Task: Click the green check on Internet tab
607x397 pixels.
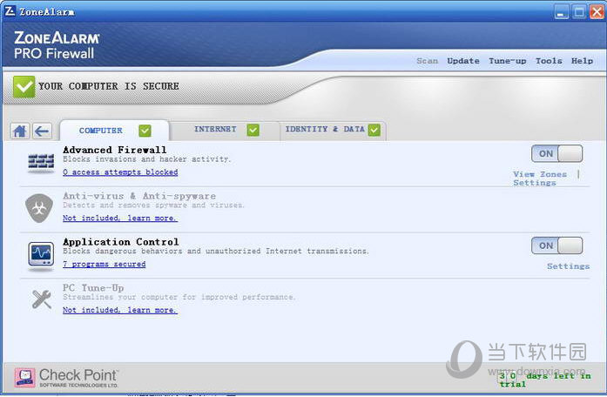Action: point(253,130)
